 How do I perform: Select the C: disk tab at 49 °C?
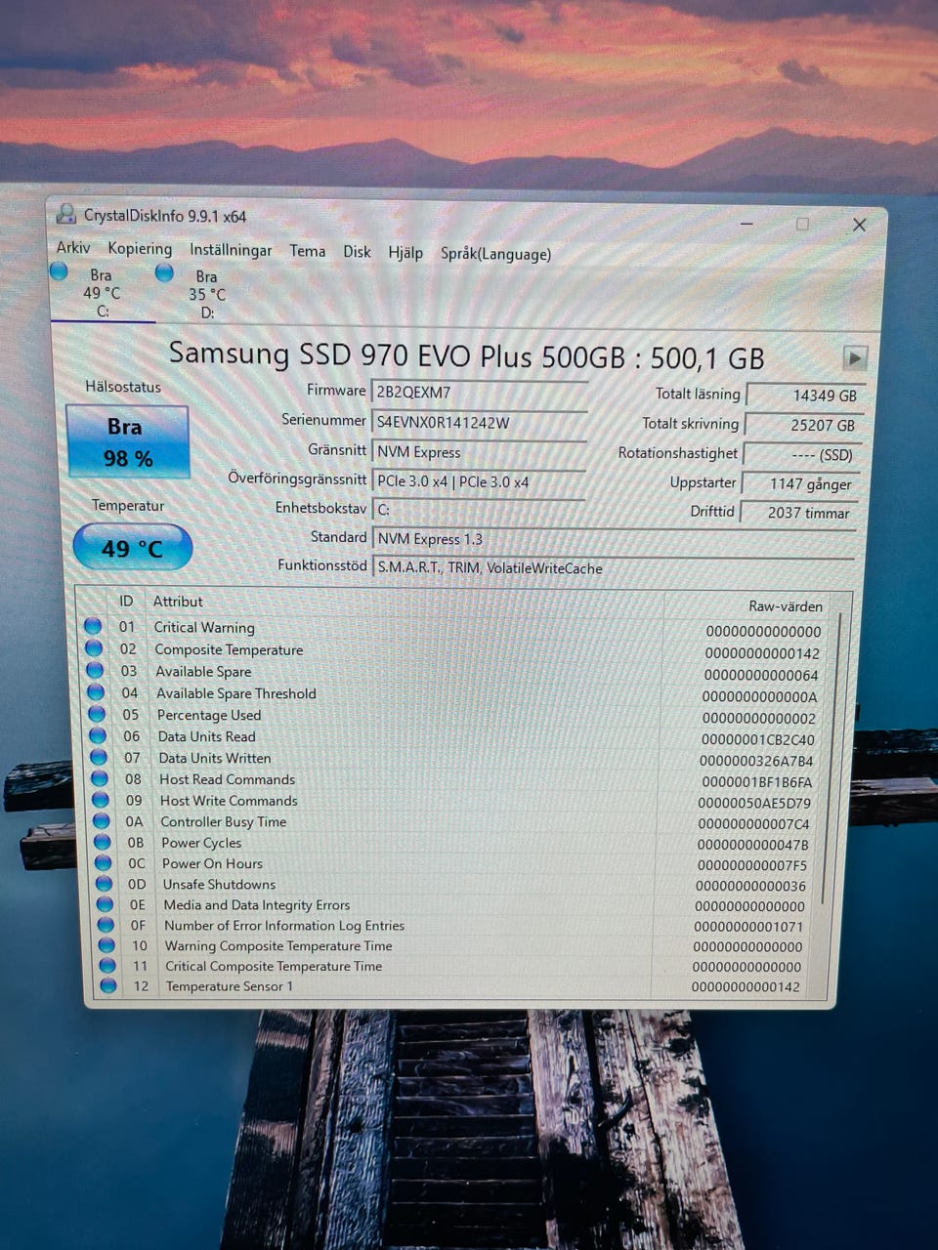[x=102, y=293]
